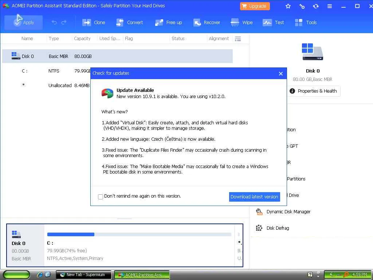The image size is (373, 280).
Task: Click the star favorites icon in title bar
Action: (288, 6)
